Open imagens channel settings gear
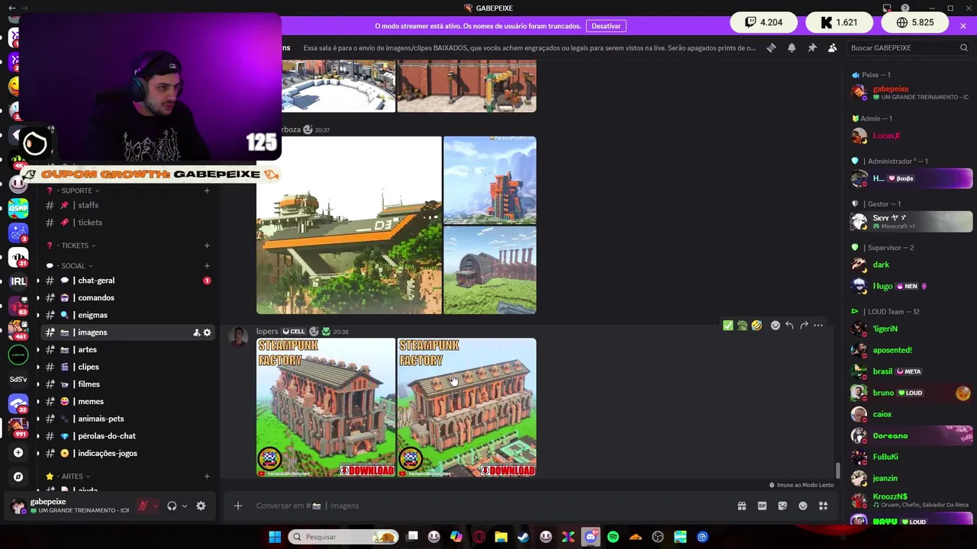 point(207,332)
